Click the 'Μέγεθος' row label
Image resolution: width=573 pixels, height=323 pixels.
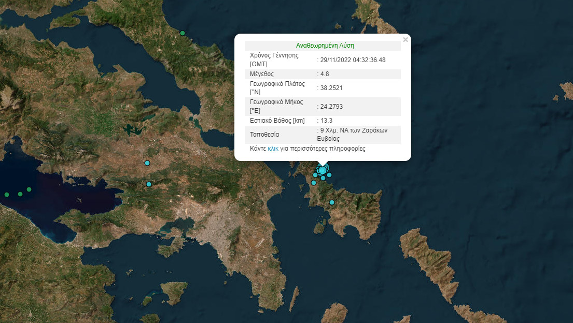262,74
